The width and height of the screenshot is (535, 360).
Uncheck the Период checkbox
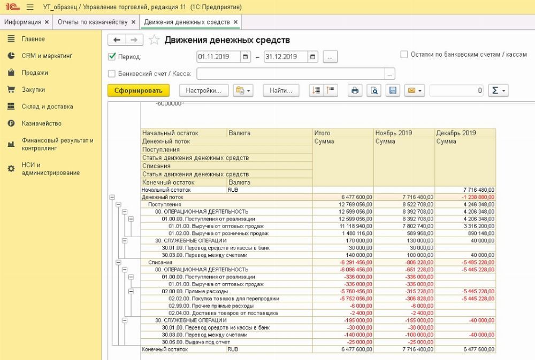112,56
